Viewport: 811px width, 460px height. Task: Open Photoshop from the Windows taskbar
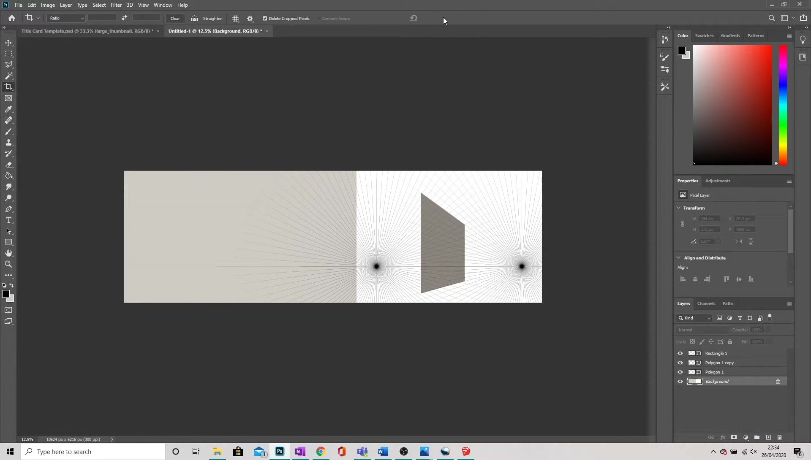pyautogui.click(x=280, y=452)
